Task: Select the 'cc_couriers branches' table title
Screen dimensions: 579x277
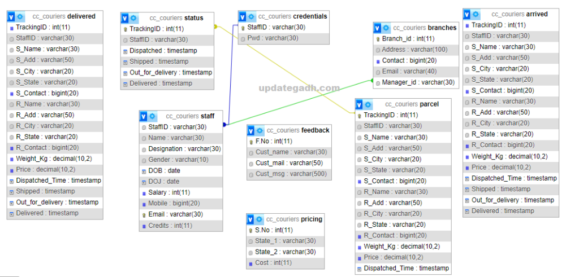Action: coord(425,28)
